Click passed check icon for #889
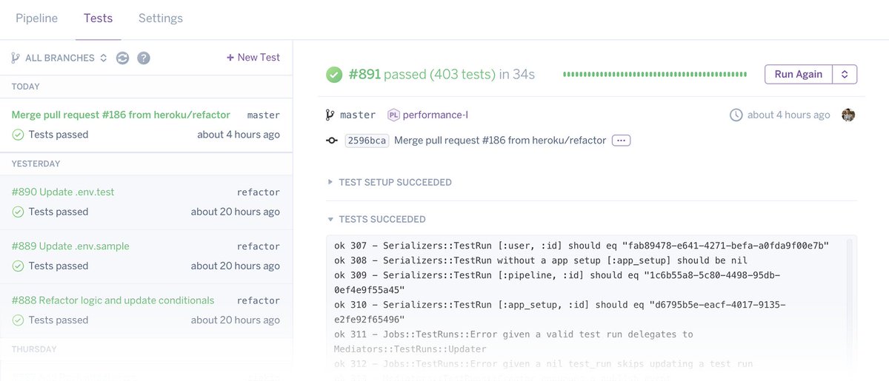Screen dimensions: 889x381 point(18,266)
